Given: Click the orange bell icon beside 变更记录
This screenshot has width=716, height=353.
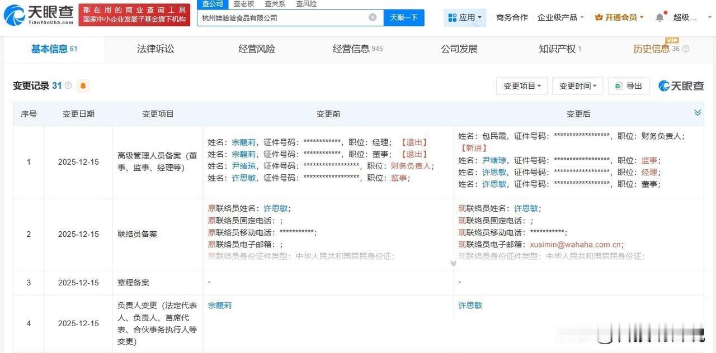Looking at the screenshot, I should [82, 85].
